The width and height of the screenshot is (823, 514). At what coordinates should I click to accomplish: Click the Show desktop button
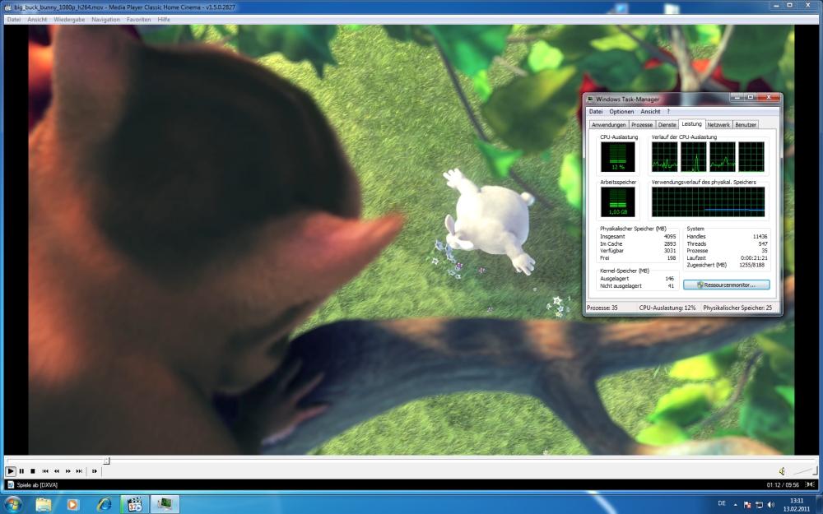(x=820, y=504)
